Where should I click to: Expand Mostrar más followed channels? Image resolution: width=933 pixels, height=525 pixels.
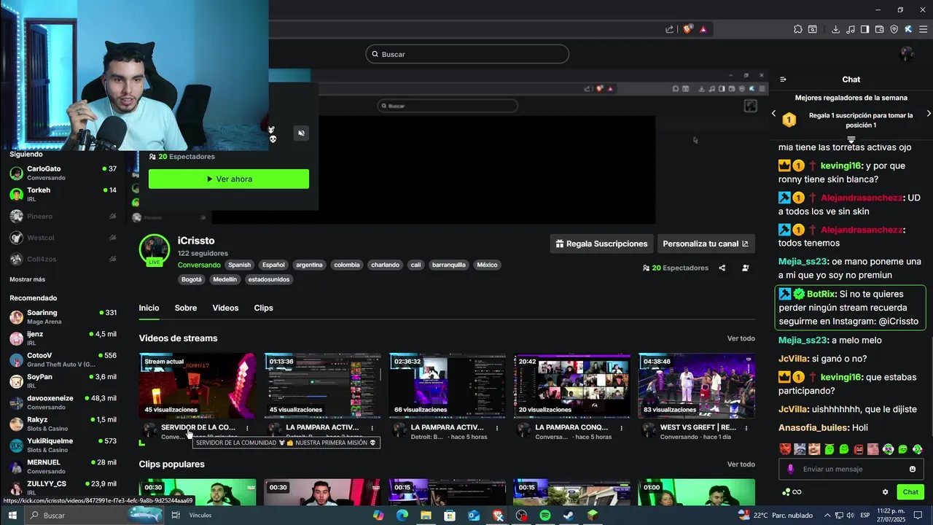click(x=27, y=279)
